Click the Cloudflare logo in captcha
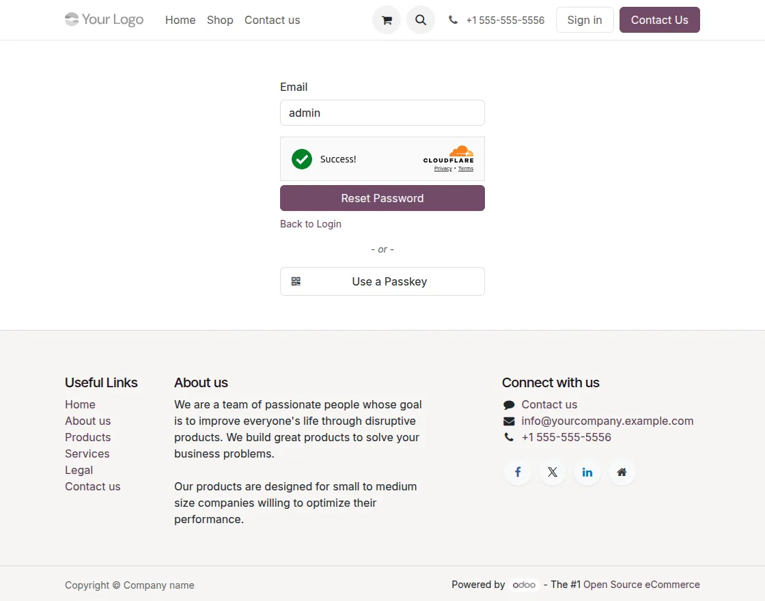This screenshot has height=601, width=765. click(x=448, y=154)
